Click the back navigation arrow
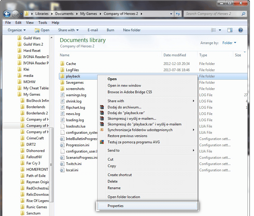The width and height of the screenshot is (254, 216). [6, 14]
